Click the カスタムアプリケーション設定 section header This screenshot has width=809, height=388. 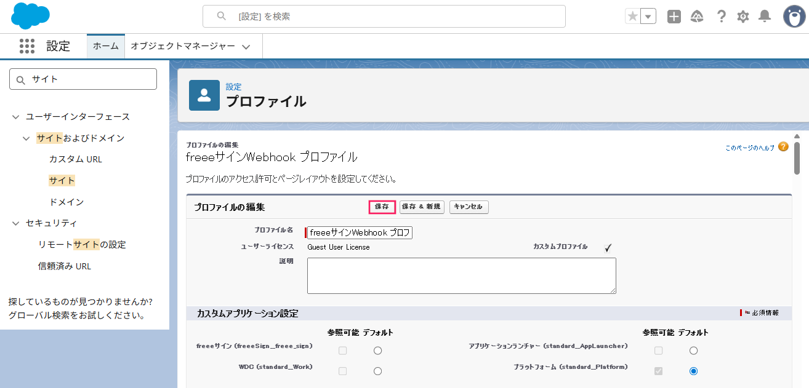click(248, 314)
